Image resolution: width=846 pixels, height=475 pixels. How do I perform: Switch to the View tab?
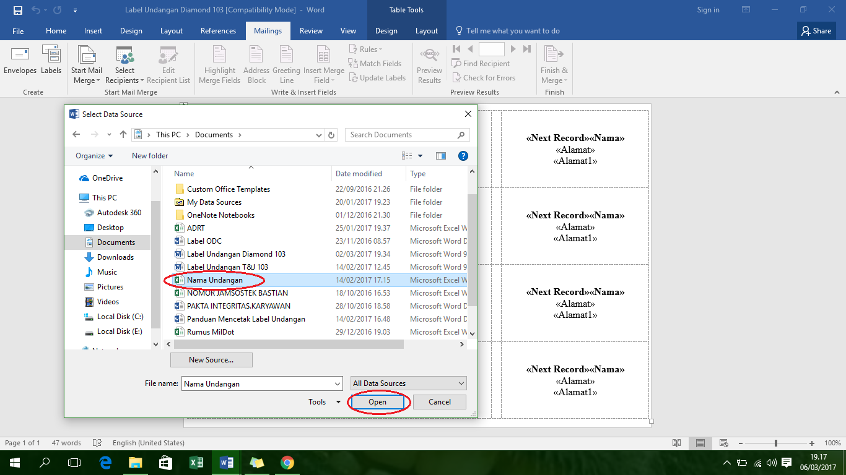(348, 31)
